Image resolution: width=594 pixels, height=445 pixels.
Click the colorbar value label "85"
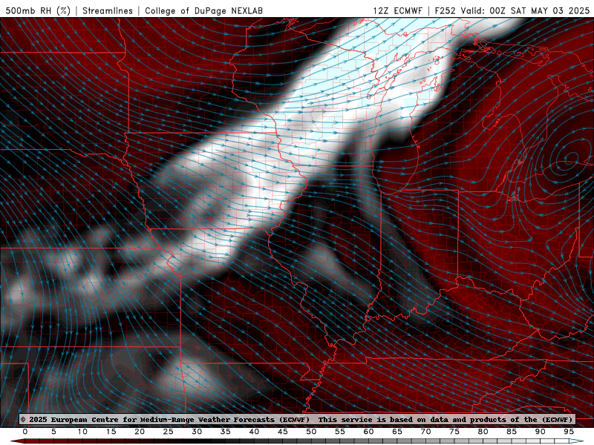coord(512,432)
